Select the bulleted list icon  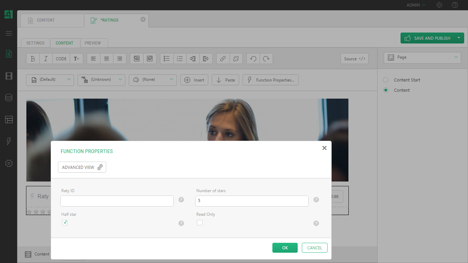[167, 59]
